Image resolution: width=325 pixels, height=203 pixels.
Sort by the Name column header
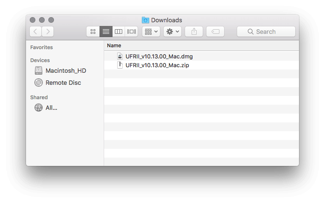point(201,45)
